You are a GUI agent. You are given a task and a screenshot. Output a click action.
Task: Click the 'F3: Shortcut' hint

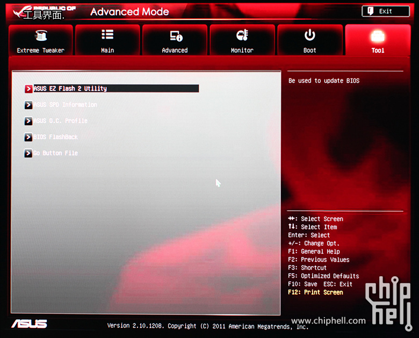[x=307, y=268]
